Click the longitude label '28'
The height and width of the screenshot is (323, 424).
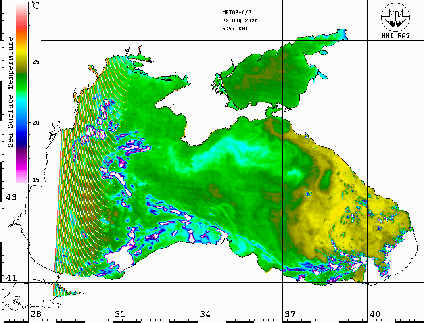click(36, 314)
